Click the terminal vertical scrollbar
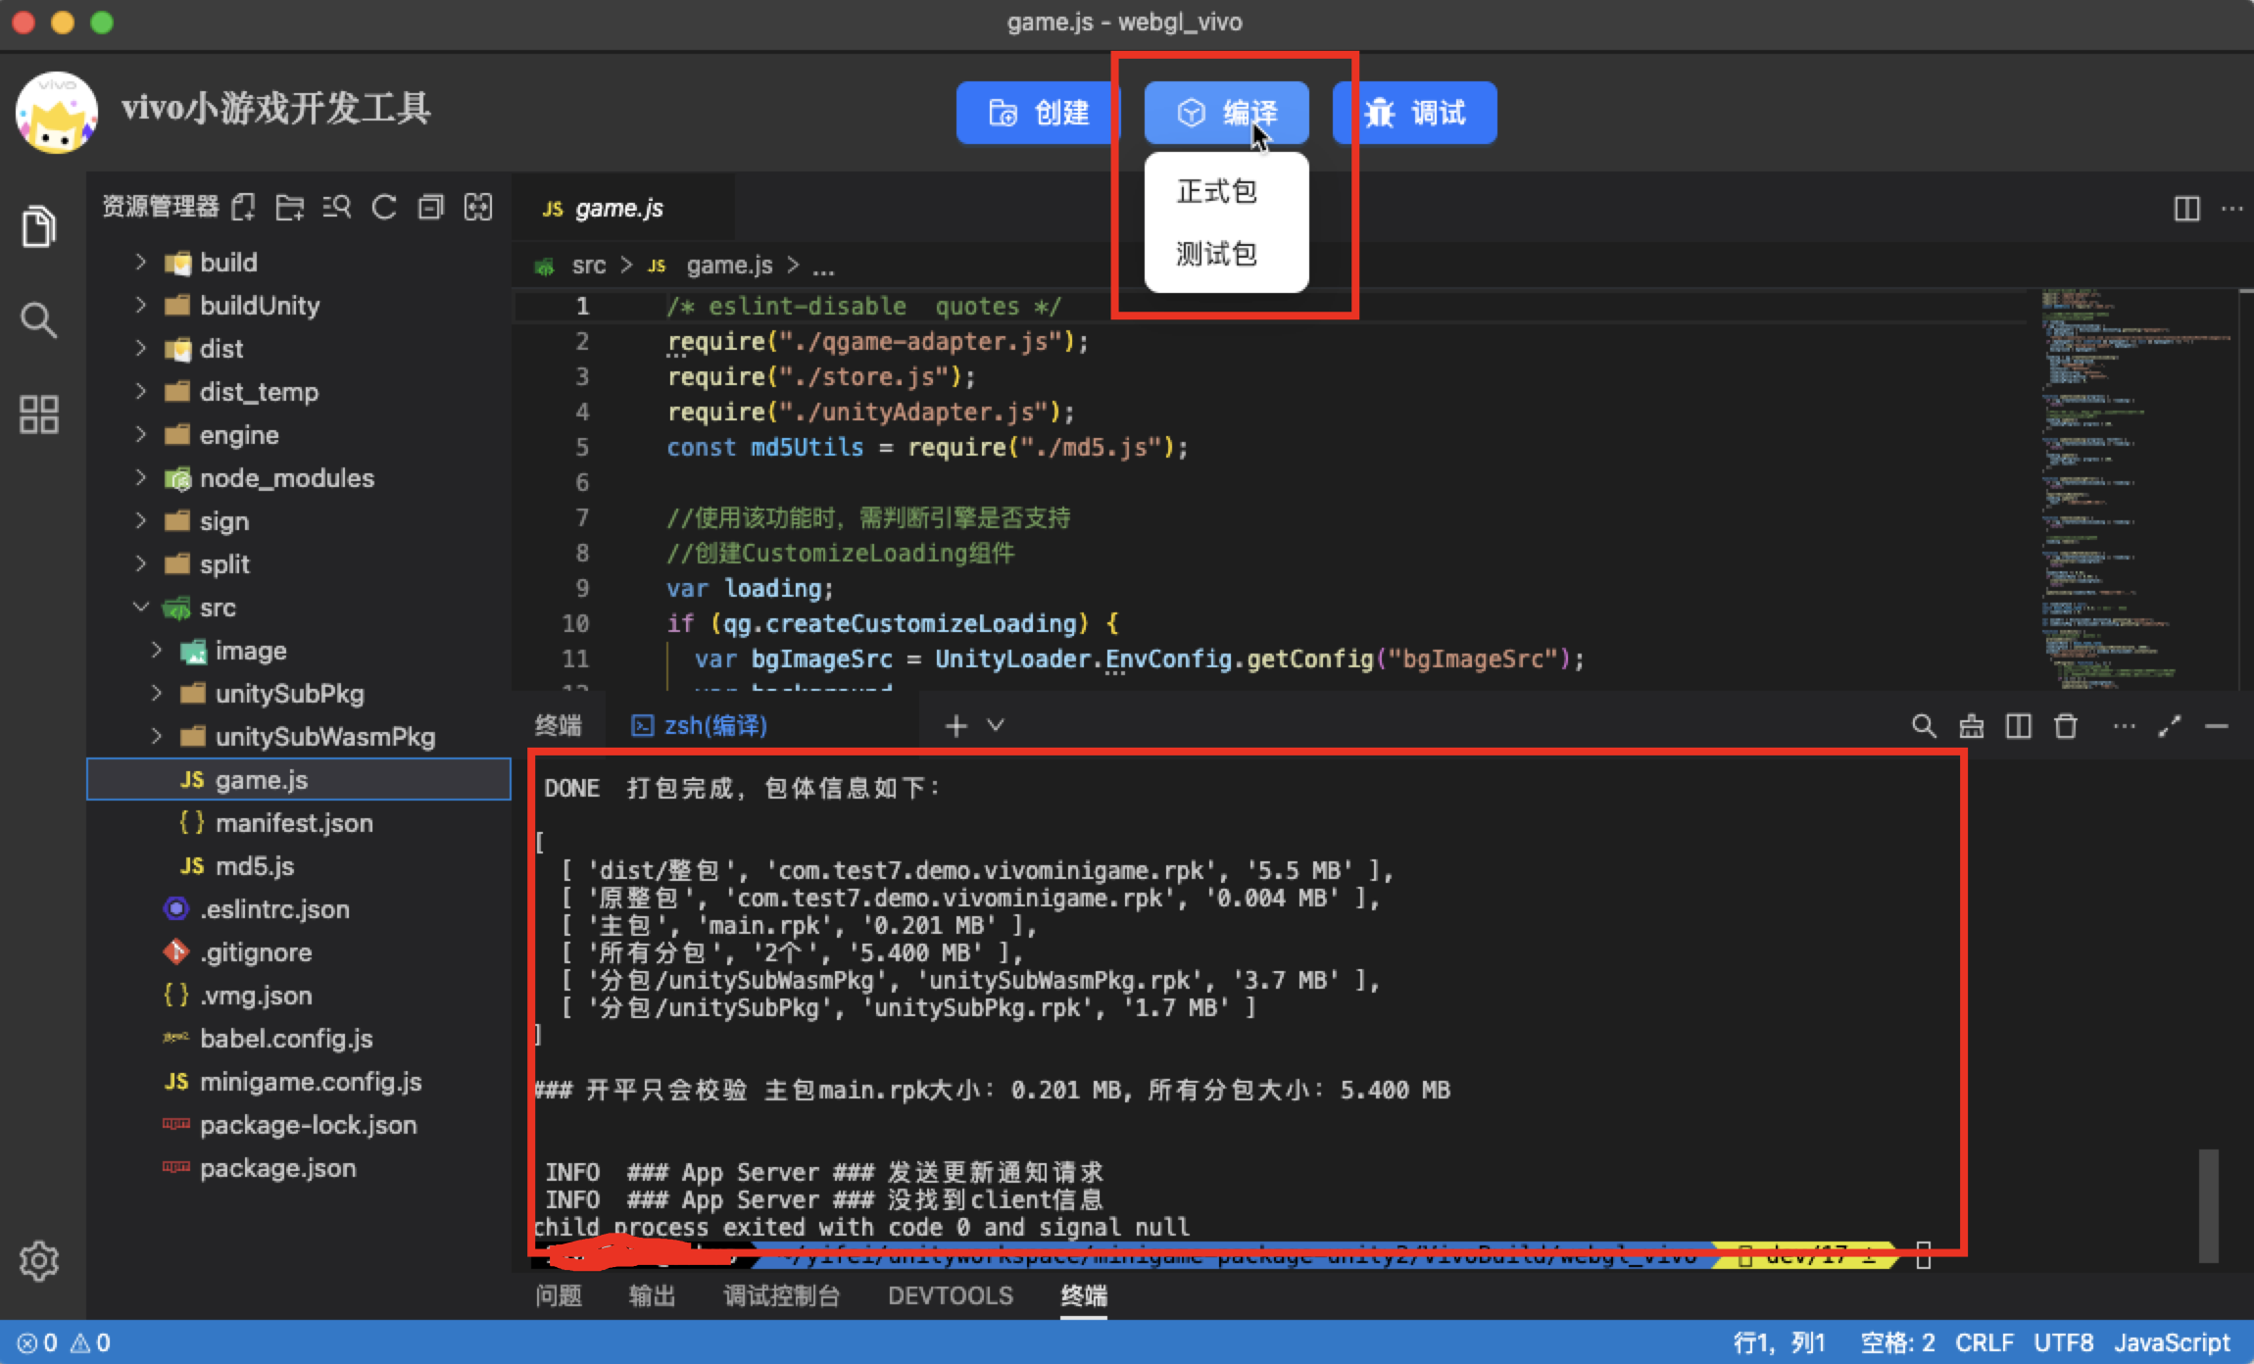Image resolution: width=2254 pixels, height=1364 pixels. 2208,1205
